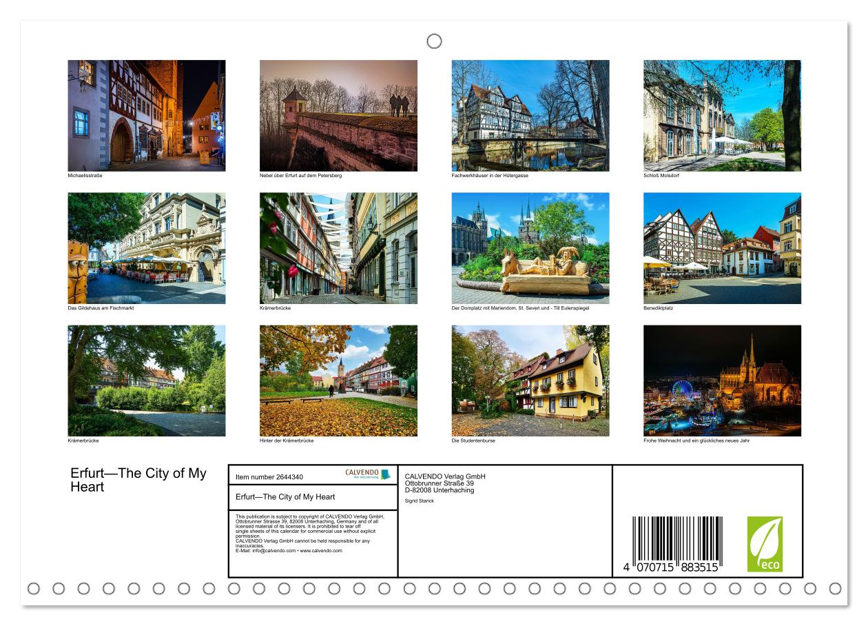Click the caption "Hinter der Krämerbrücke"
Image resolution: width=868 pixels, height=626 pixels.
[x=287, y=441]
